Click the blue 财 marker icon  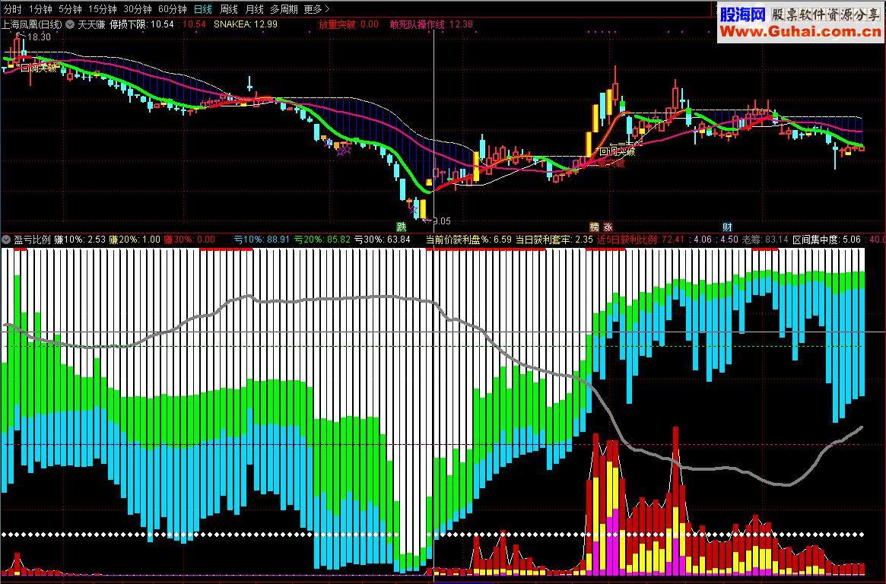point(727,227)
